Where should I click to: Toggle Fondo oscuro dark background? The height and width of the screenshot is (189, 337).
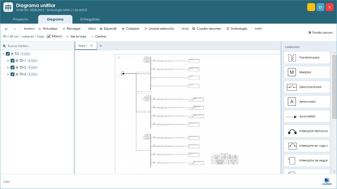click(x=320, y=33)
